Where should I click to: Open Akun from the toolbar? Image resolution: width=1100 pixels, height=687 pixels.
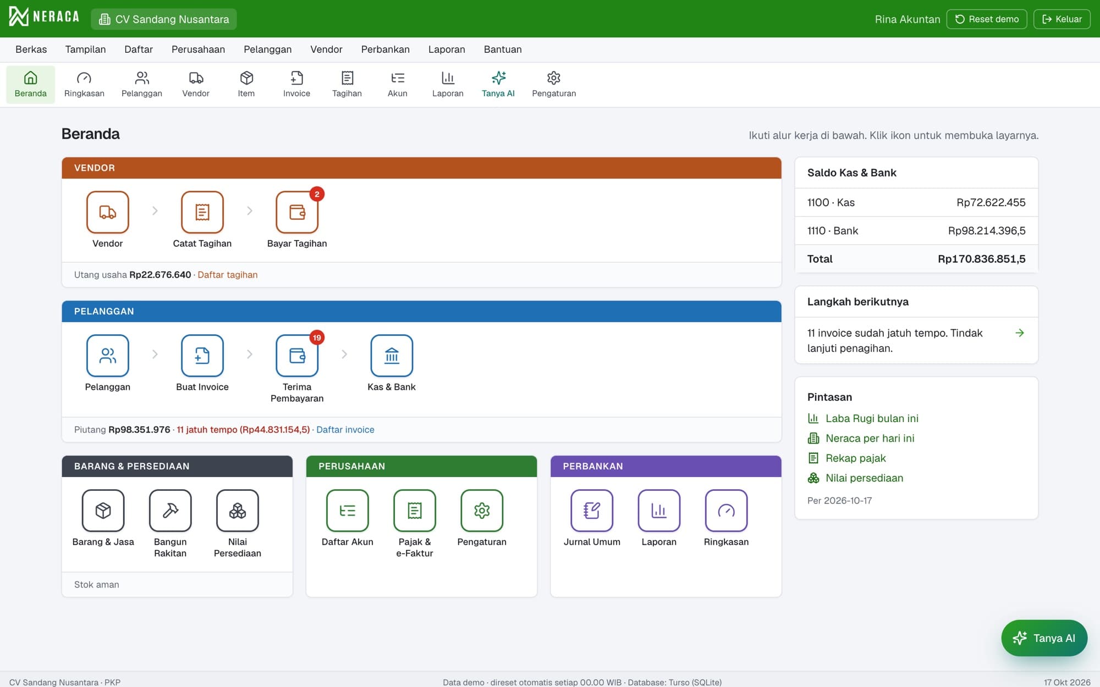pyautogui.click(x=397, y=85)
